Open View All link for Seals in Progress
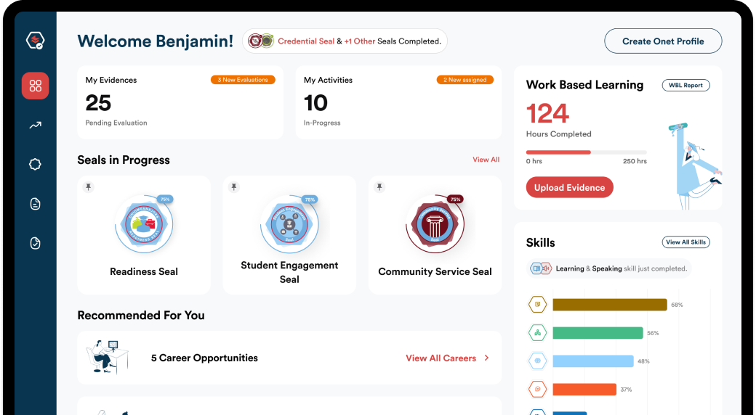The width and height of the screenshot is (756, 415). click(x=486, y=160)
